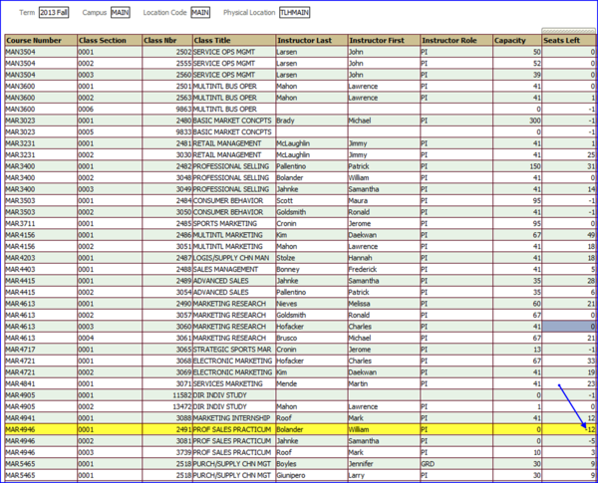Click class number 9833

[x=183, y=132]
